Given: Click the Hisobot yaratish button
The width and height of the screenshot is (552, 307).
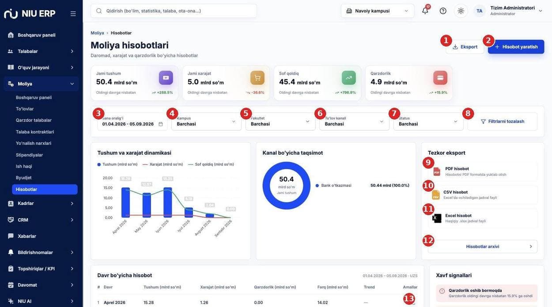Looking at the screenshot, I should (516, 47).
